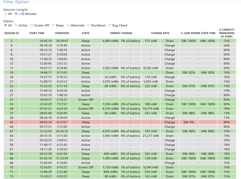Filter states by Screen Off

pos(31,25)
